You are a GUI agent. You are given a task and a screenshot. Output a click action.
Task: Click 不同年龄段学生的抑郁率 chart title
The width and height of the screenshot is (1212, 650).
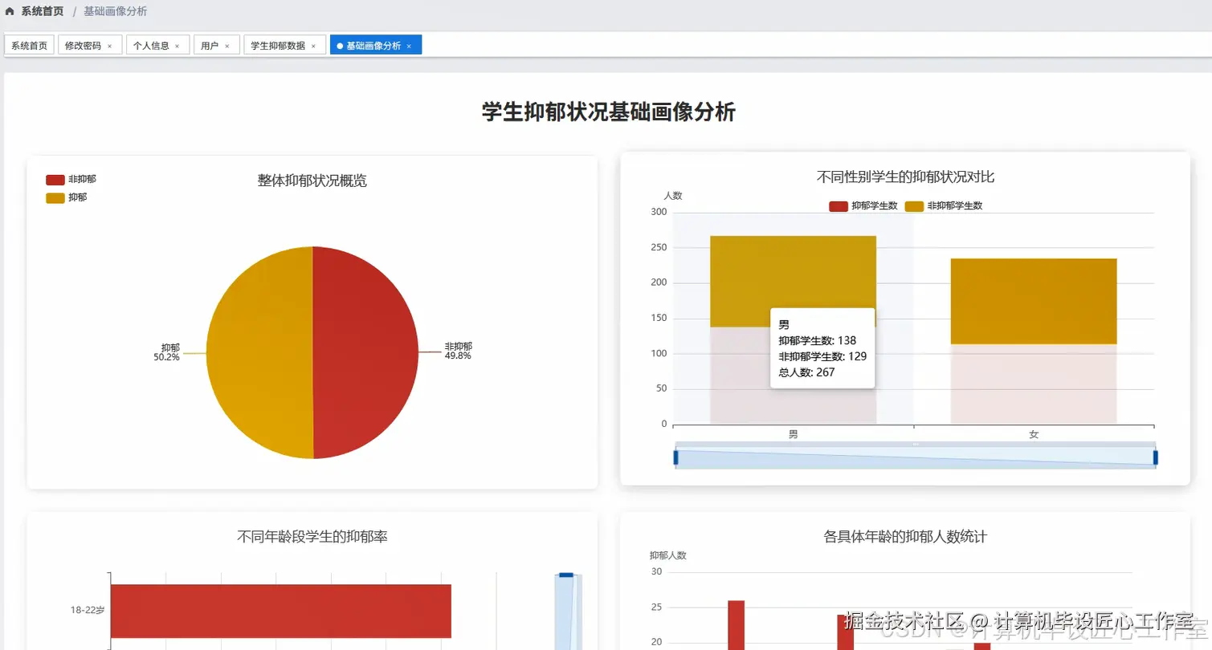[312, 537]
